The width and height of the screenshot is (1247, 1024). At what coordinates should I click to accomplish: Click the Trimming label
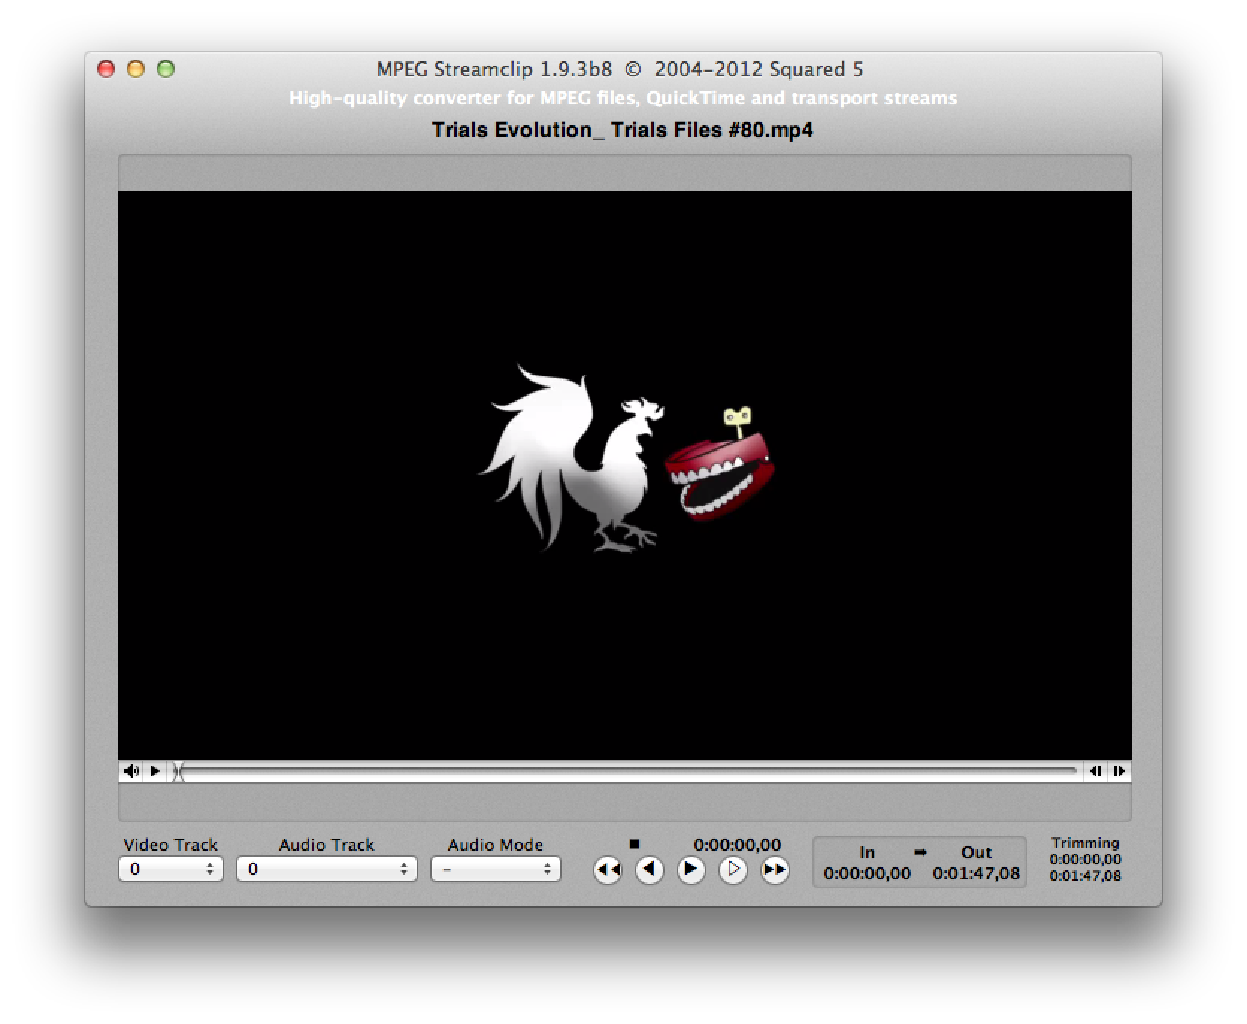pyautogui.click(x=1085, y=843)
